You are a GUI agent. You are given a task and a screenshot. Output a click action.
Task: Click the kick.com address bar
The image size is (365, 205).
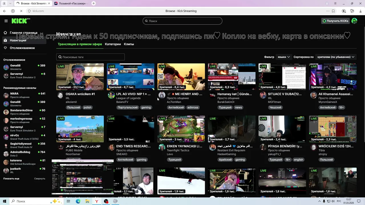click(x=38, y=11)
